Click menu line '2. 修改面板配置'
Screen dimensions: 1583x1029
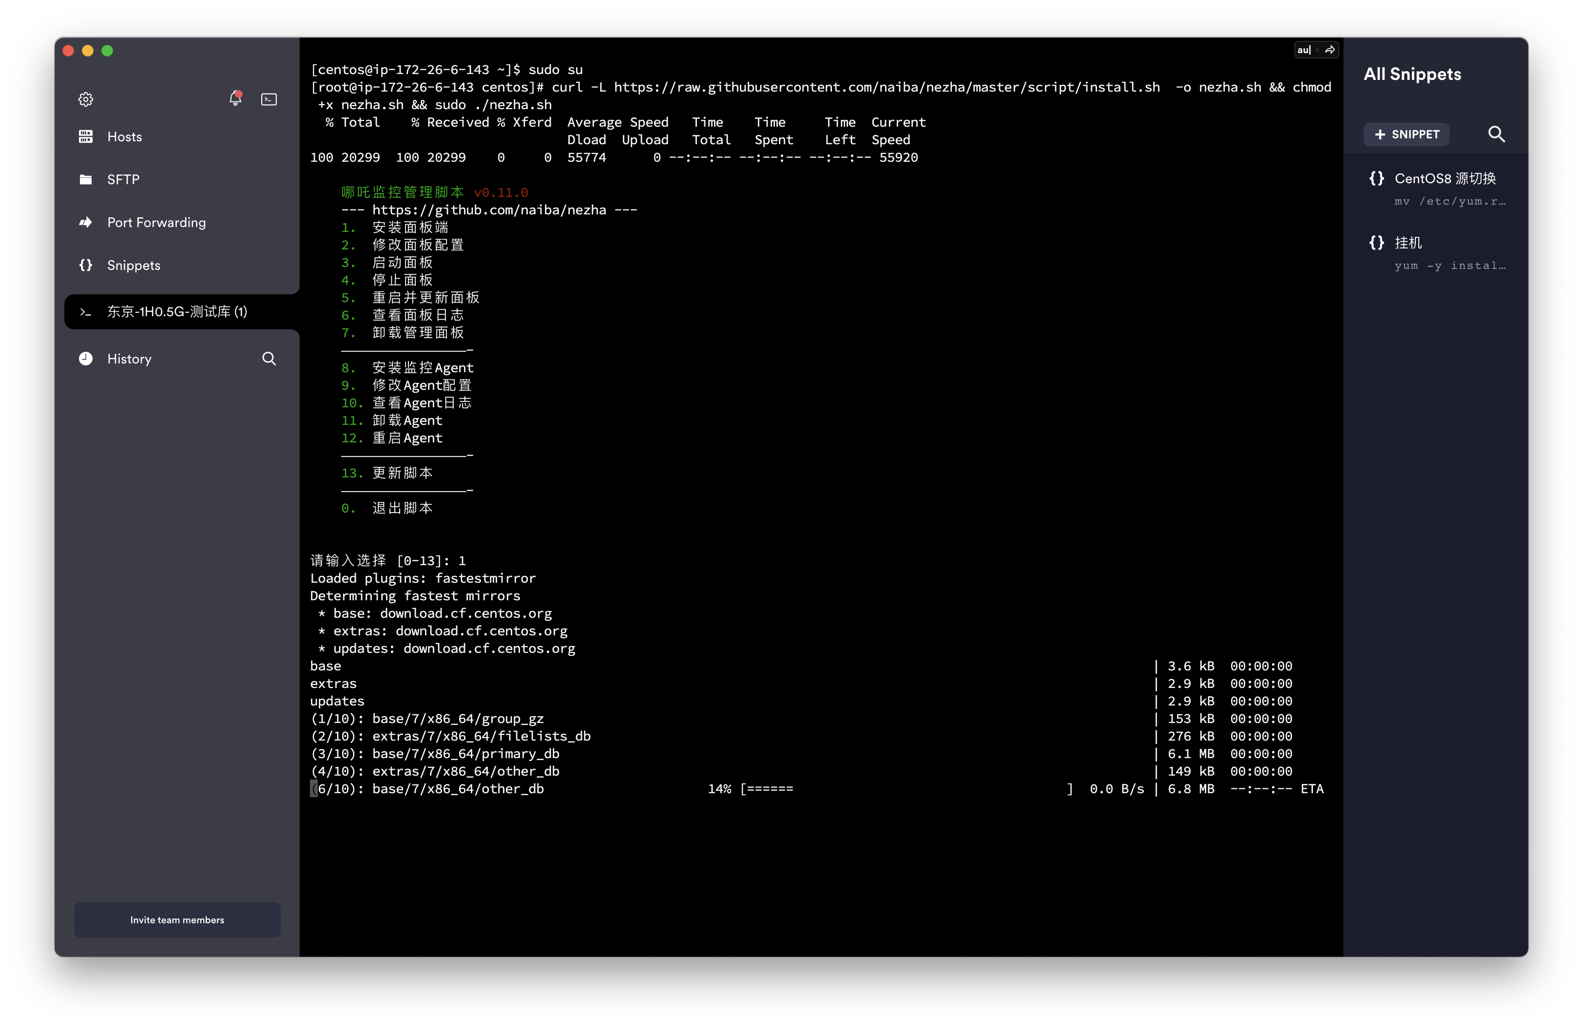click(403, 245)
